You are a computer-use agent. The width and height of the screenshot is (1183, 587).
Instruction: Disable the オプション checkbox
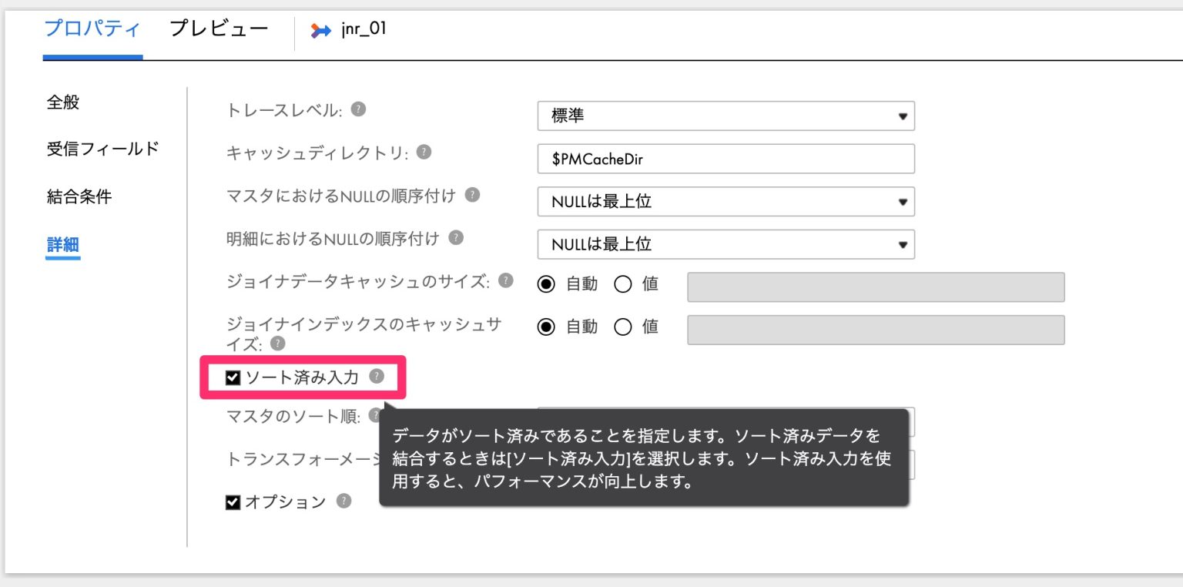(x=233, y=501)
